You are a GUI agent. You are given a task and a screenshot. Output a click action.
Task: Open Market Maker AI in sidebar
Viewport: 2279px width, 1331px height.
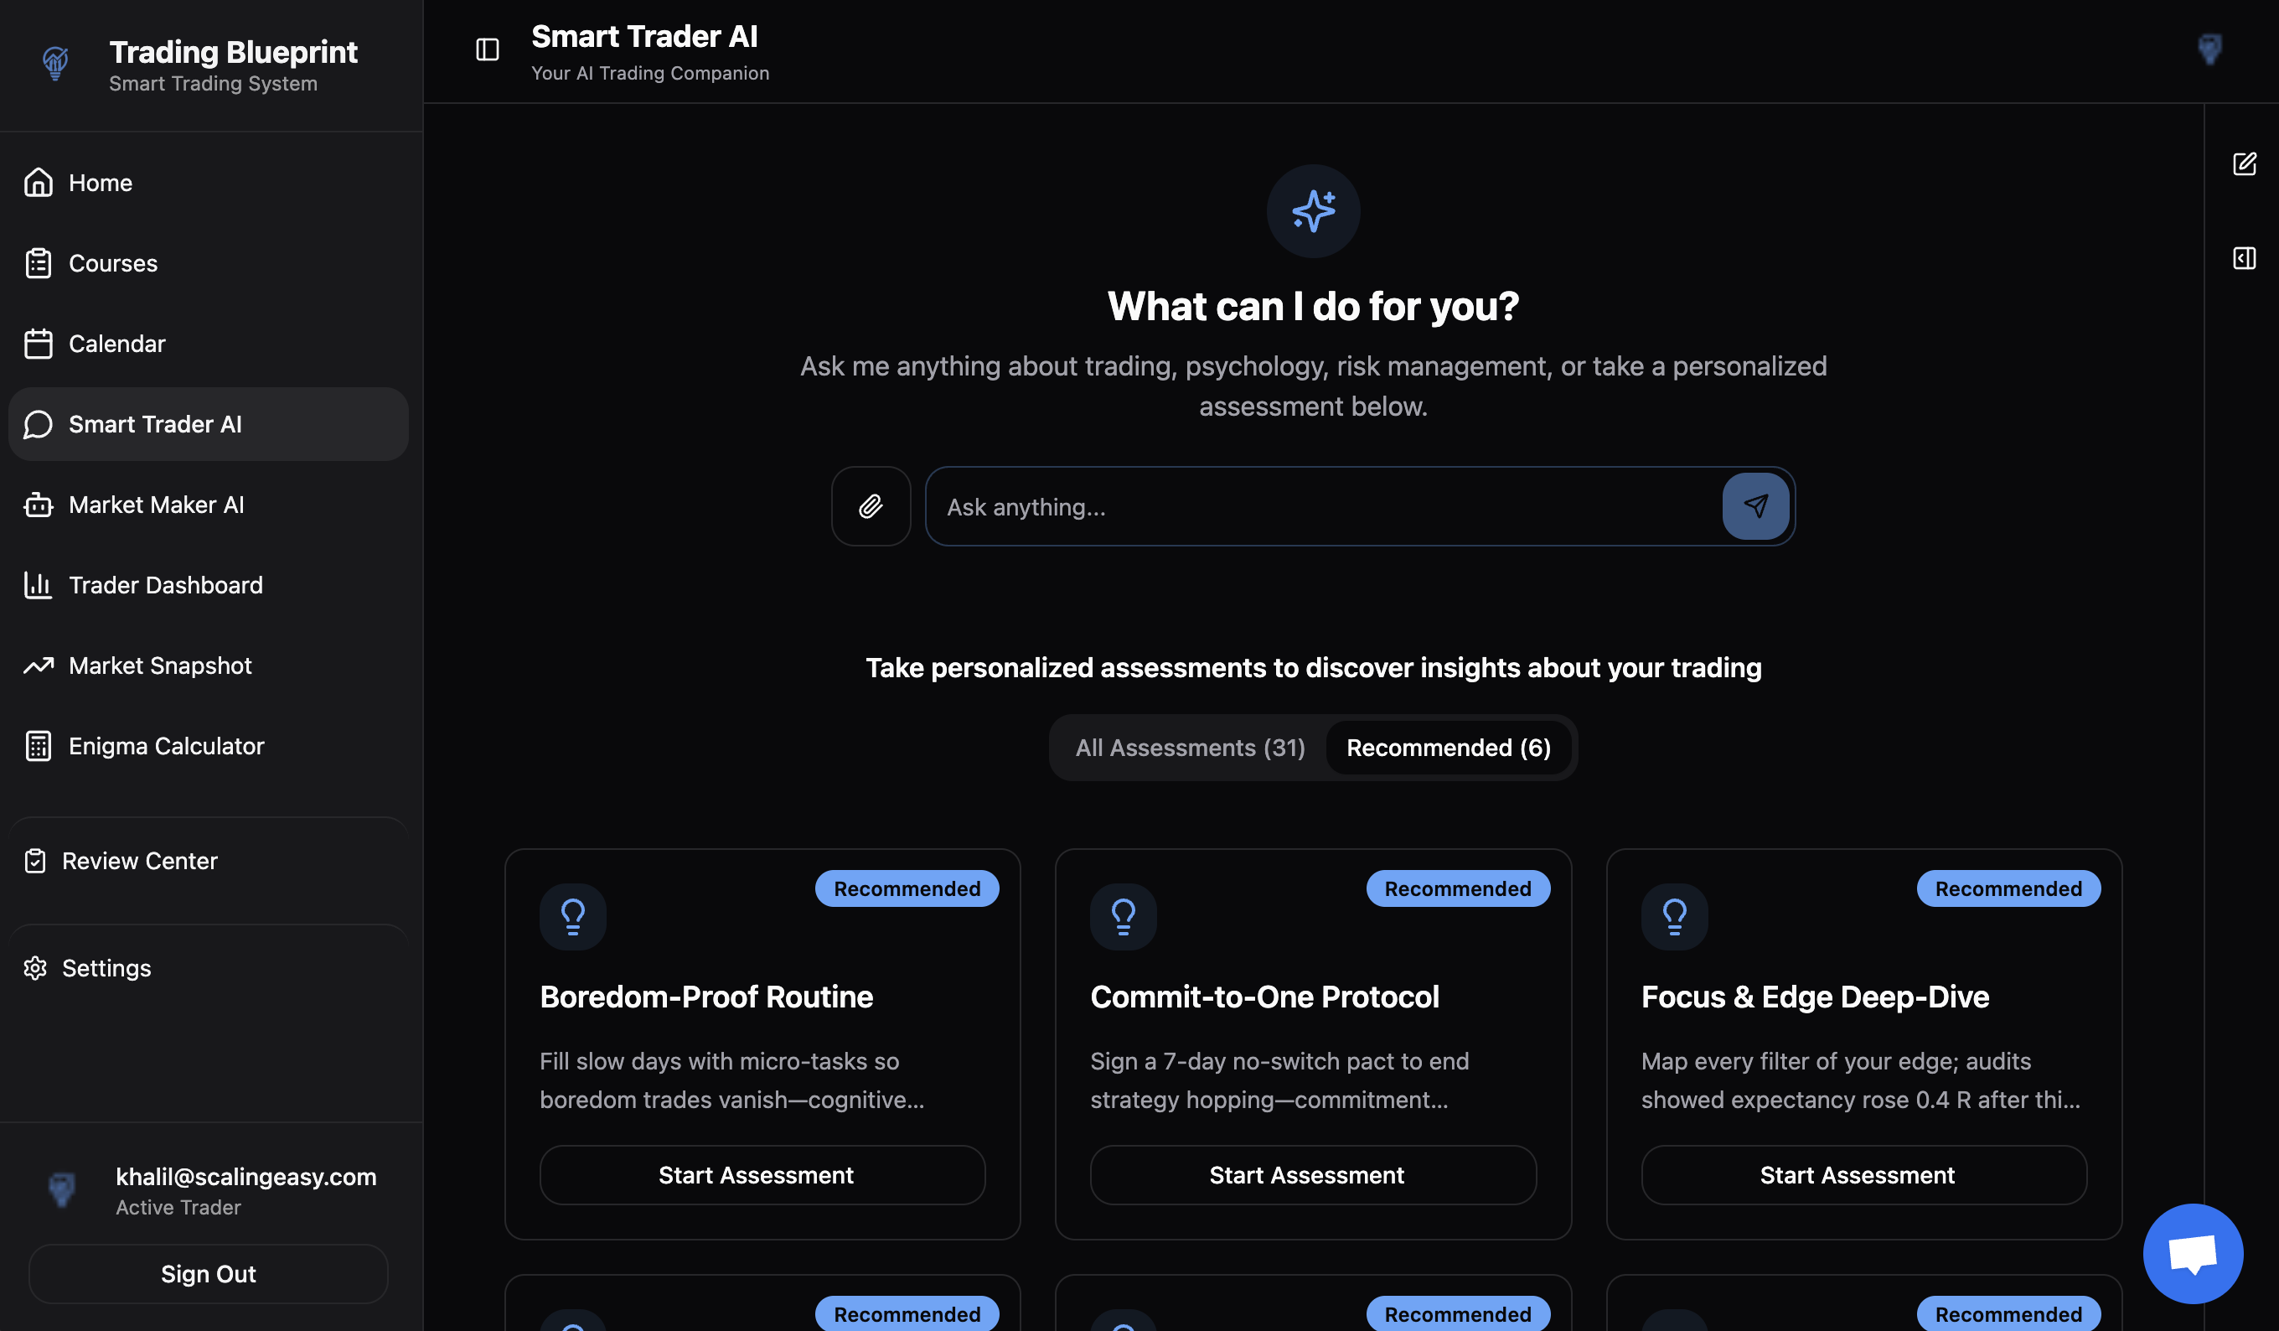pyautogui.click(x=156, y=505)
